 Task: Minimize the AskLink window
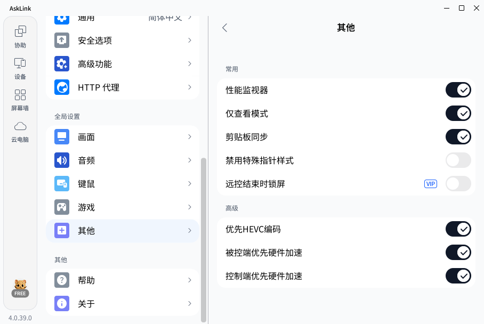pos(447,8)
